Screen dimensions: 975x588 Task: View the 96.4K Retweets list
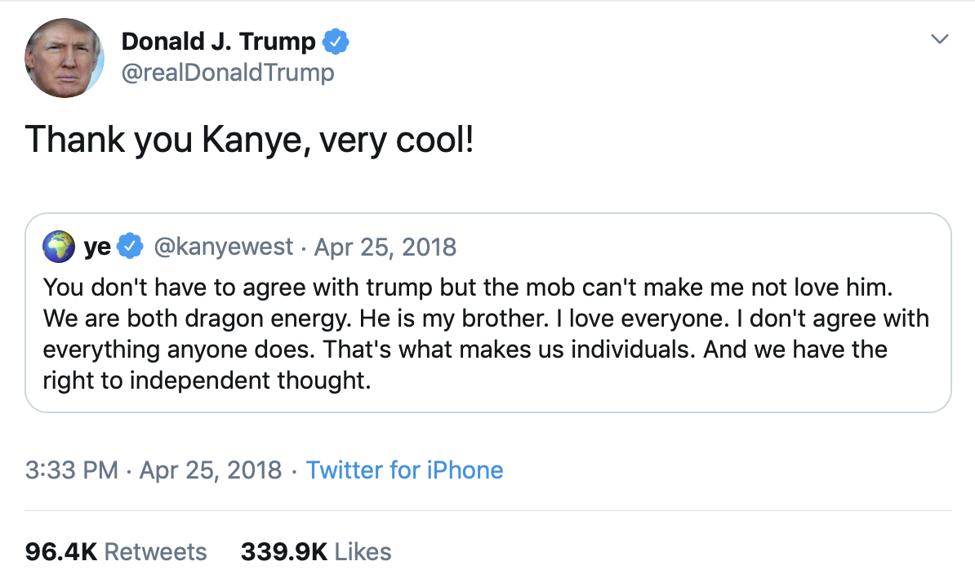click(116, 552)
